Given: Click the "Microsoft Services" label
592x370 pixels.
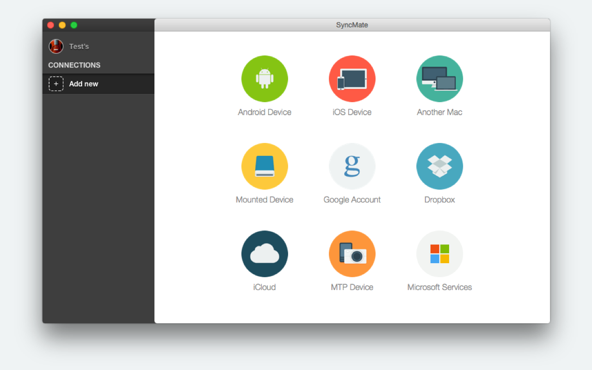Looking at the screenshot, I should tap(439, 287).
